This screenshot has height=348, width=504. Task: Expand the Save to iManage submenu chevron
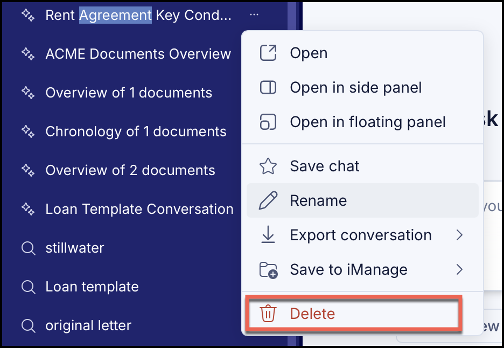(460, 269)
